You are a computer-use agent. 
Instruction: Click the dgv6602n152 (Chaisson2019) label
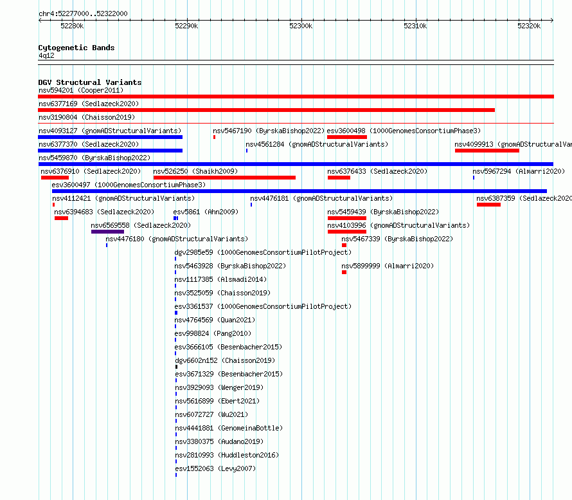click(x=225, y=360)
